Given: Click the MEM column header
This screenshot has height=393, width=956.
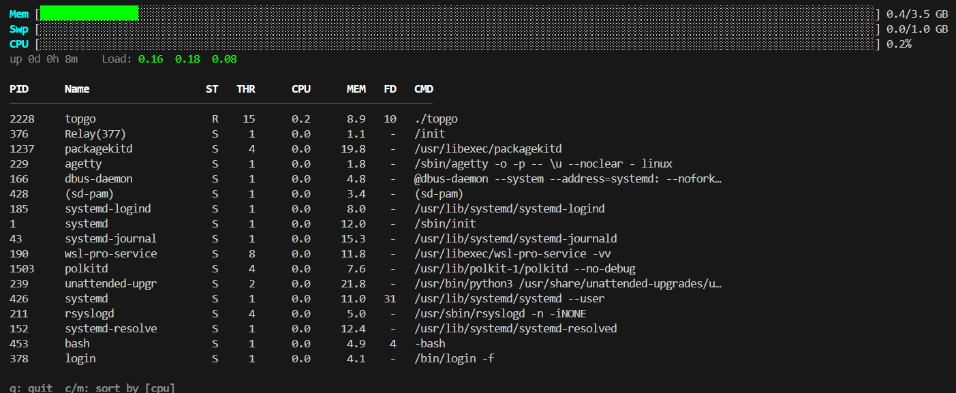Looking at the screenshot, I should 356,89.
